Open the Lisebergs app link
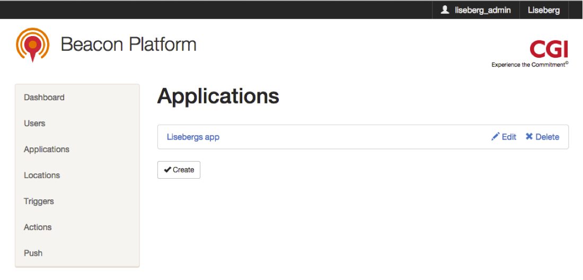Viewport: 583px width, 280px height. pos(193,137)
